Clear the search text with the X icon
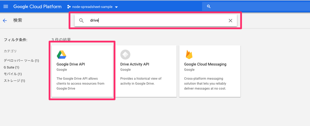 [230, 20]
